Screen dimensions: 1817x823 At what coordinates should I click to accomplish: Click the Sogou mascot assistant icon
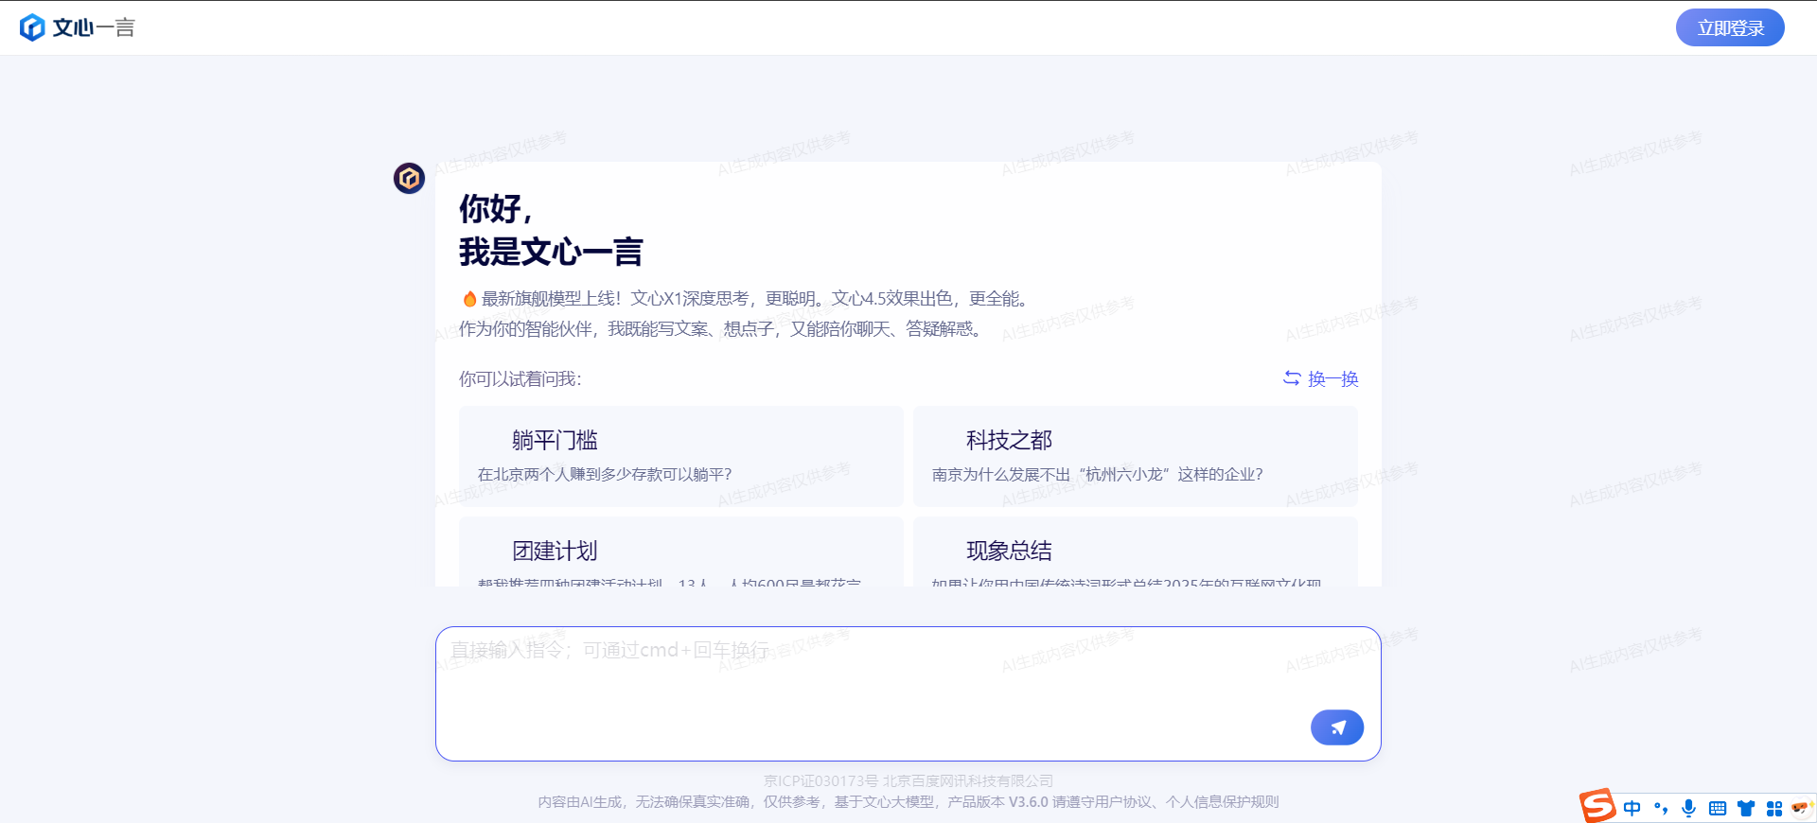pos(1802,808)
